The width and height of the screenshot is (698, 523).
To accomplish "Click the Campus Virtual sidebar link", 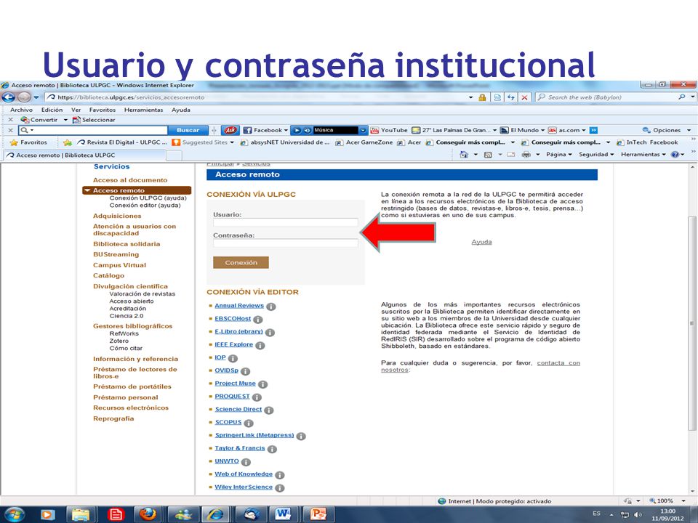I will [x=119, y=264].
